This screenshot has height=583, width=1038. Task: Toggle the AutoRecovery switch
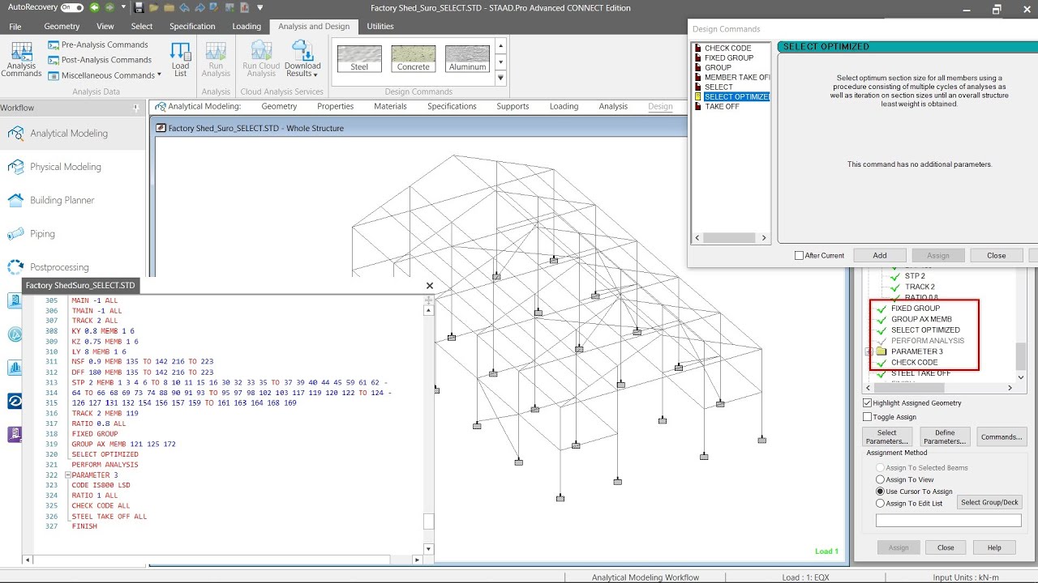click(x=71, y=7)
